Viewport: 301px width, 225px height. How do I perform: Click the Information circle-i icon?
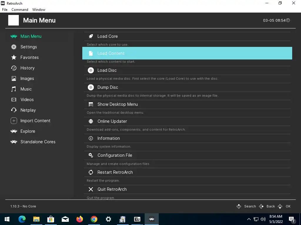click(91, 138)
